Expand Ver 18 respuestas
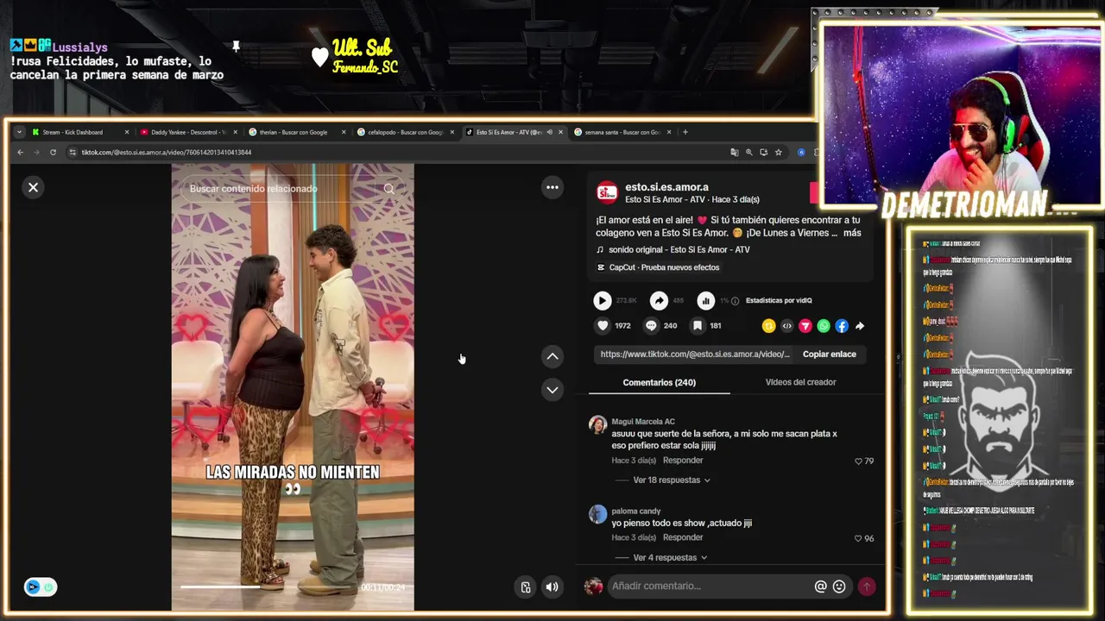 672,480
